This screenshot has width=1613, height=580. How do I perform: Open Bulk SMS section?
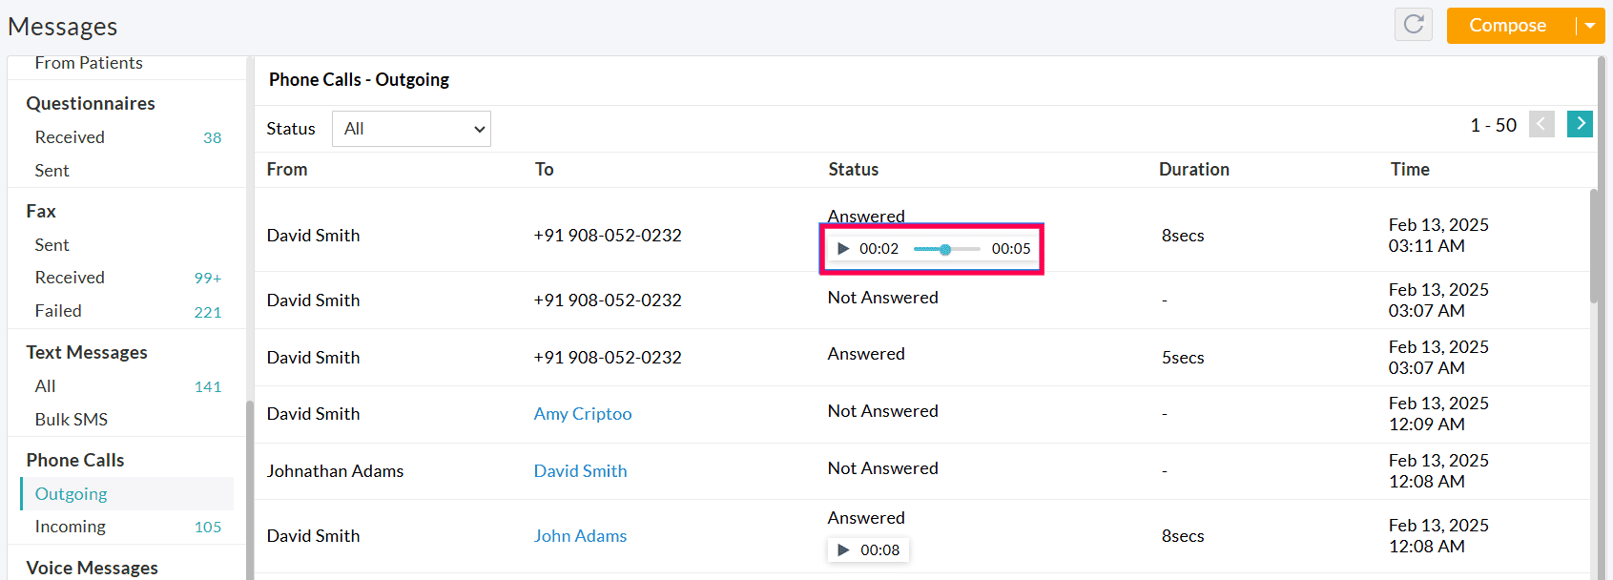(72, 420)
